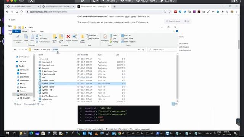244x137 pixels.
Task: Click the Copy icon in the Clipboard group
Action: point(26,37)
